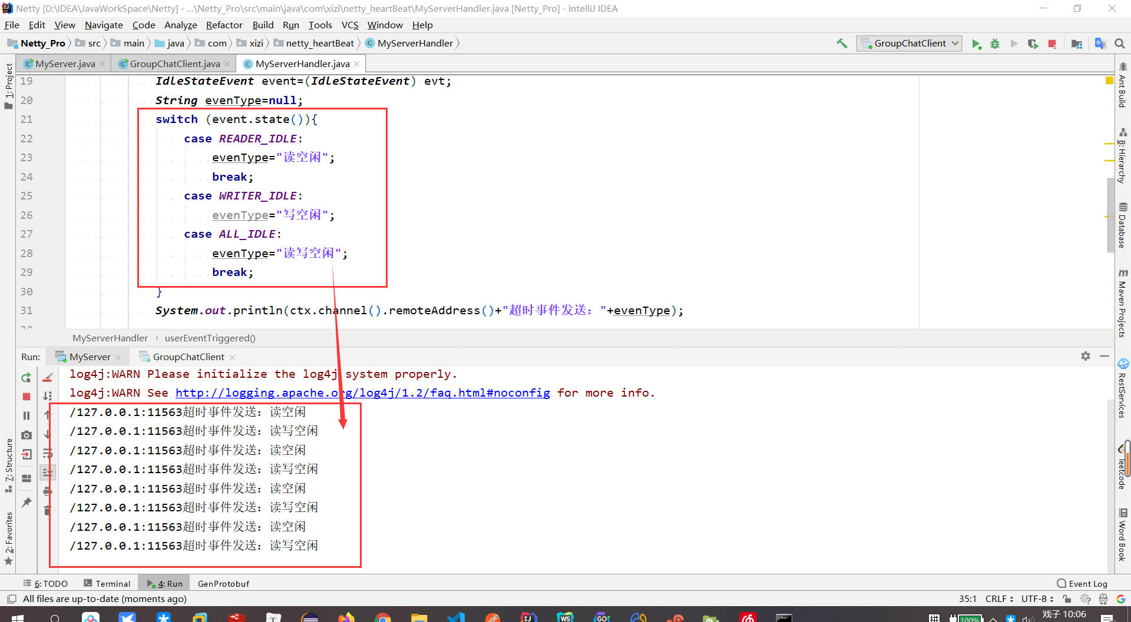Dump threads using the camera icon
Viewport: 1131px width, 622px height.
click(27, 435)
